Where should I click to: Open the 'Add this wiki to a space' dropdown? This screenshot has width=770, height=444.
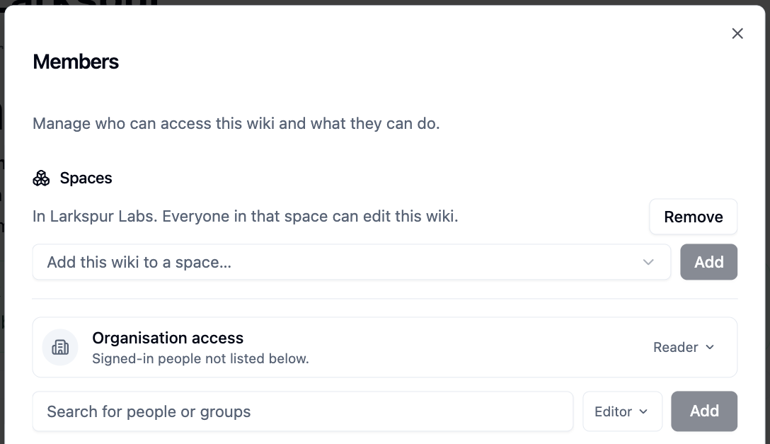click(351, 262)
